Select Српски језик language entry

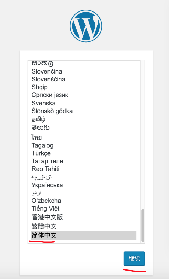coord(50,95)
